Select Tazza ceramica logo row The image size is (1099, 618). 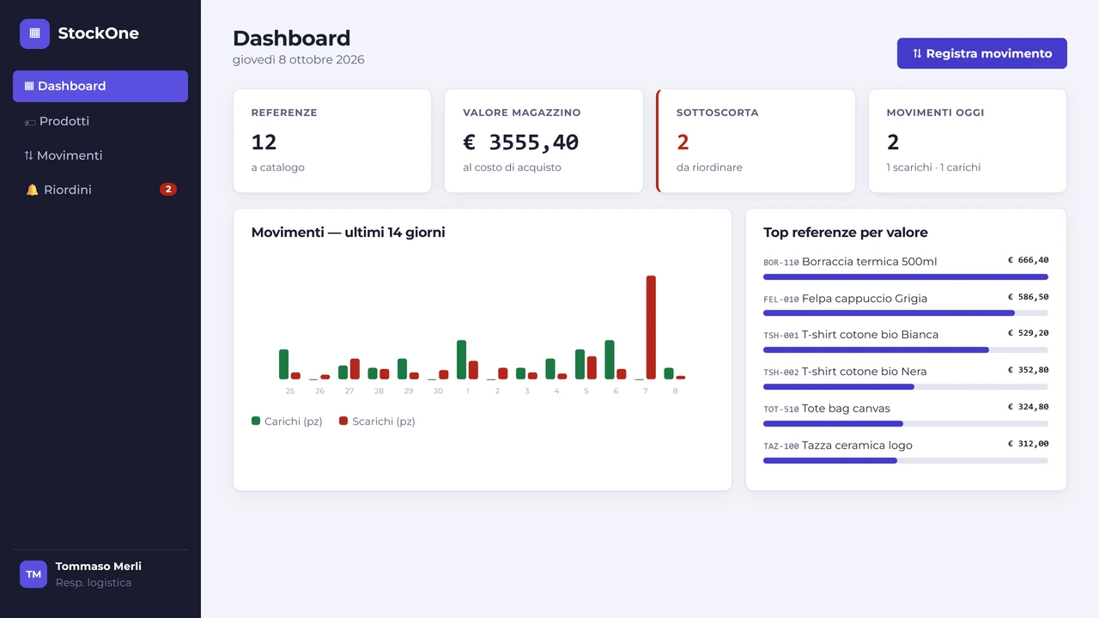pos(906,451)
